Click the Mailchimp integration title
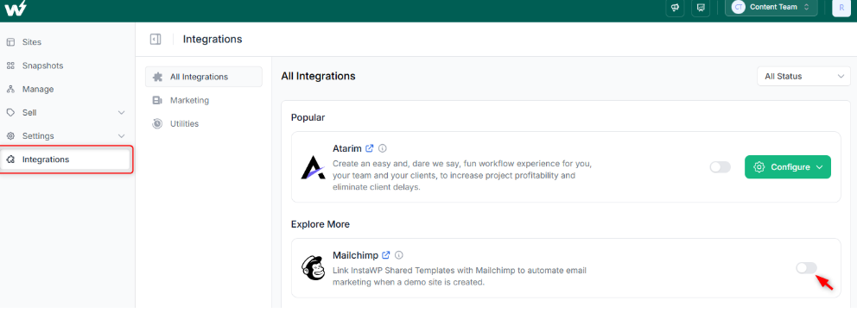857x319 pixels. pos(355,255)
